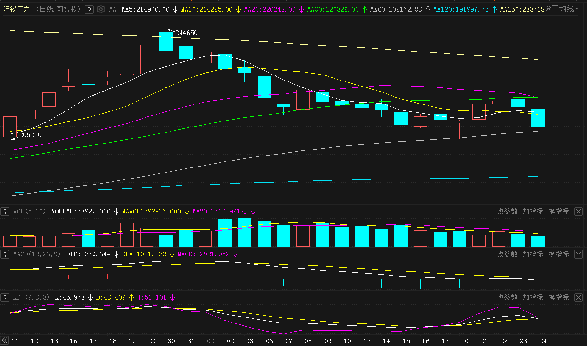This screenshot has height=346, width=587.
Task: Close the MACD indicator panel
Action: pyautogui.click(x=578, y=254)
